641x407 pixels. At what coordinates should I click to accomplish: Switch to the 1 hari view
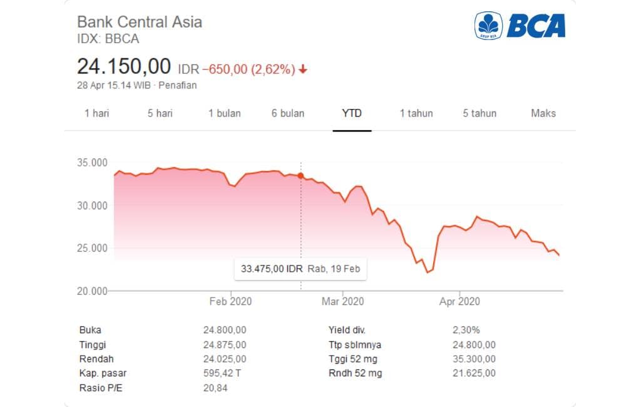97,113
